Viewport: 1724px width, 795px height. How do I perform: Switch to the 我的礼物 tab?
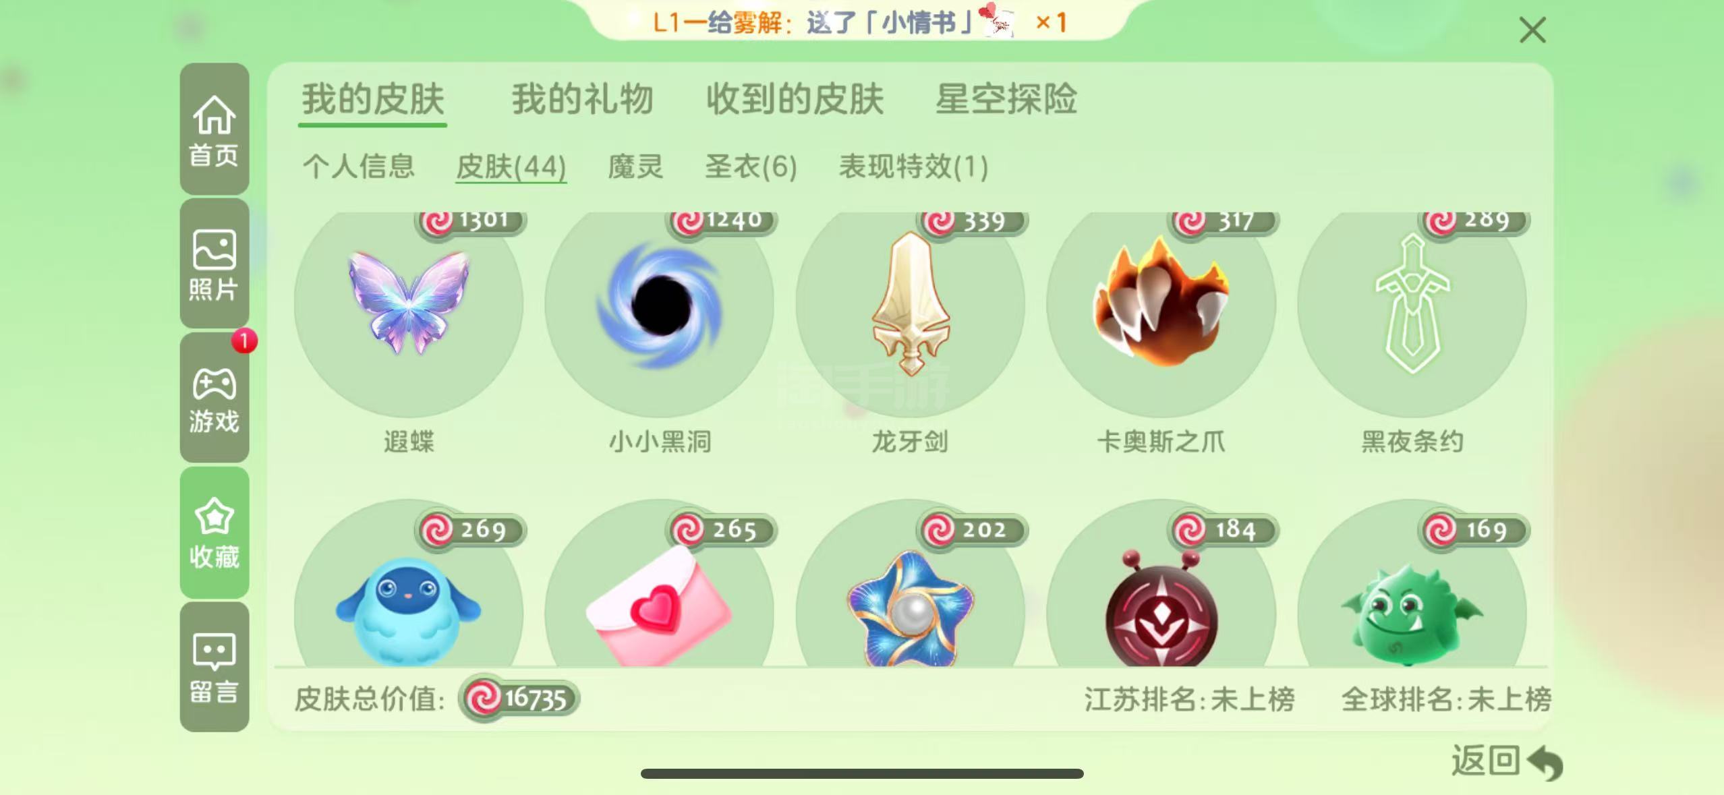click(x=583, y=100)
